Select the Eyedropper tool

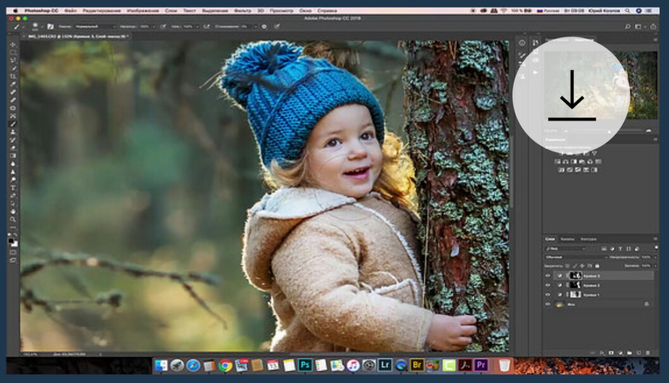click(x=13, y=84)
